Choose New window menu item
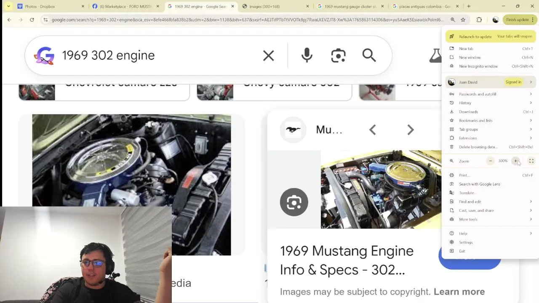The image size is (539, 303). pos(491,57)
